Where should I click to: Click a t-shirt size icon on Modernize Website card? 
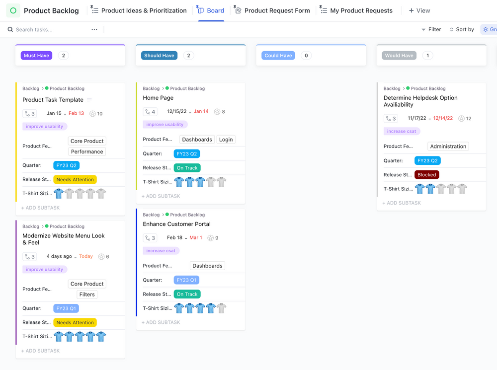(58, 336)
